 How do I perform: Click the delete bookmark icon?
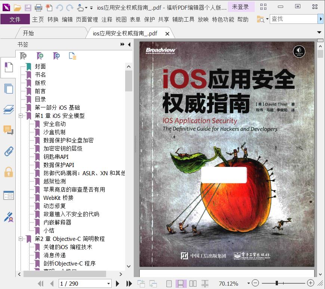coord(23,56)
